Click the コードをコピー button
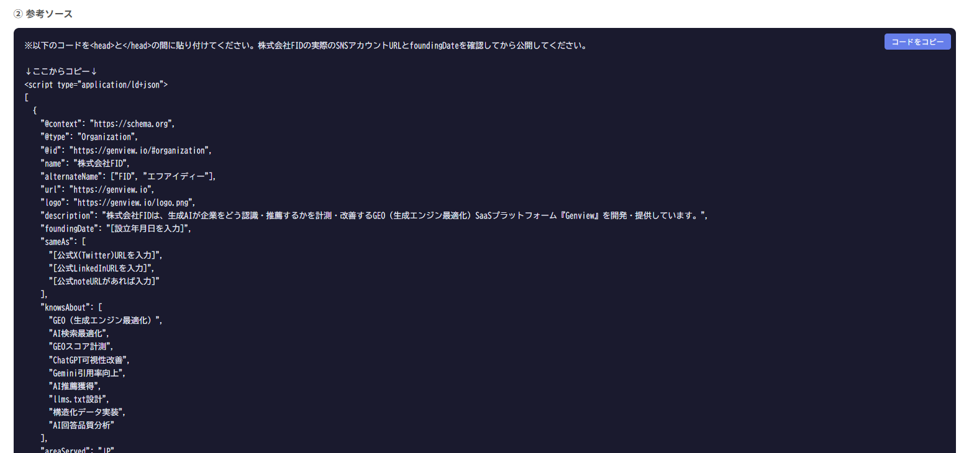969x453 pixels. [917, 42]
